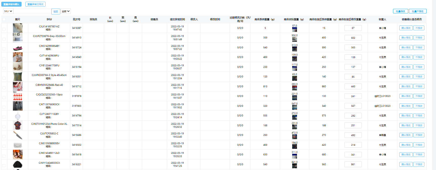
Task: View weighing photo under 313.0 actual weight
Action: (294, 49)
